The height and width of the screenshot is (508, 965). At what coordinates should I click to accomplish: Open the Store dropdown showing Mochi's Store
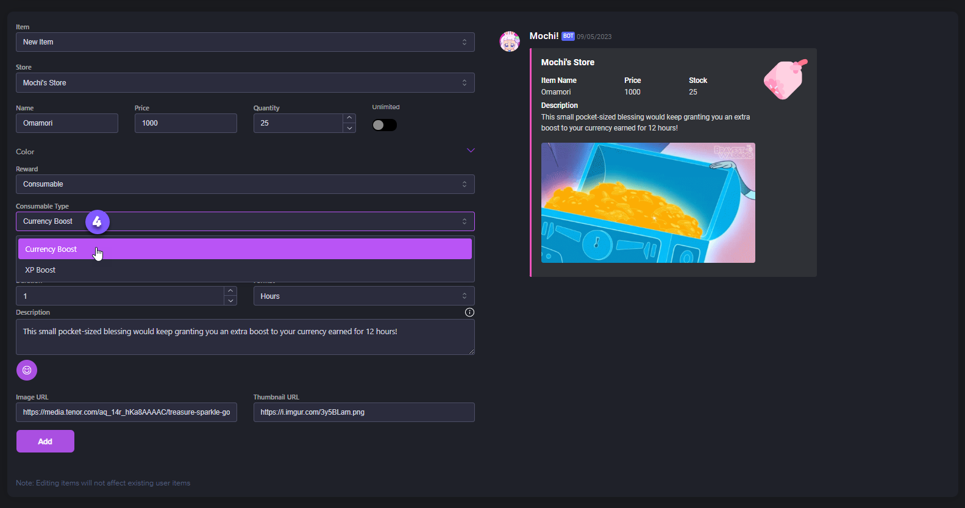(245, 83)
